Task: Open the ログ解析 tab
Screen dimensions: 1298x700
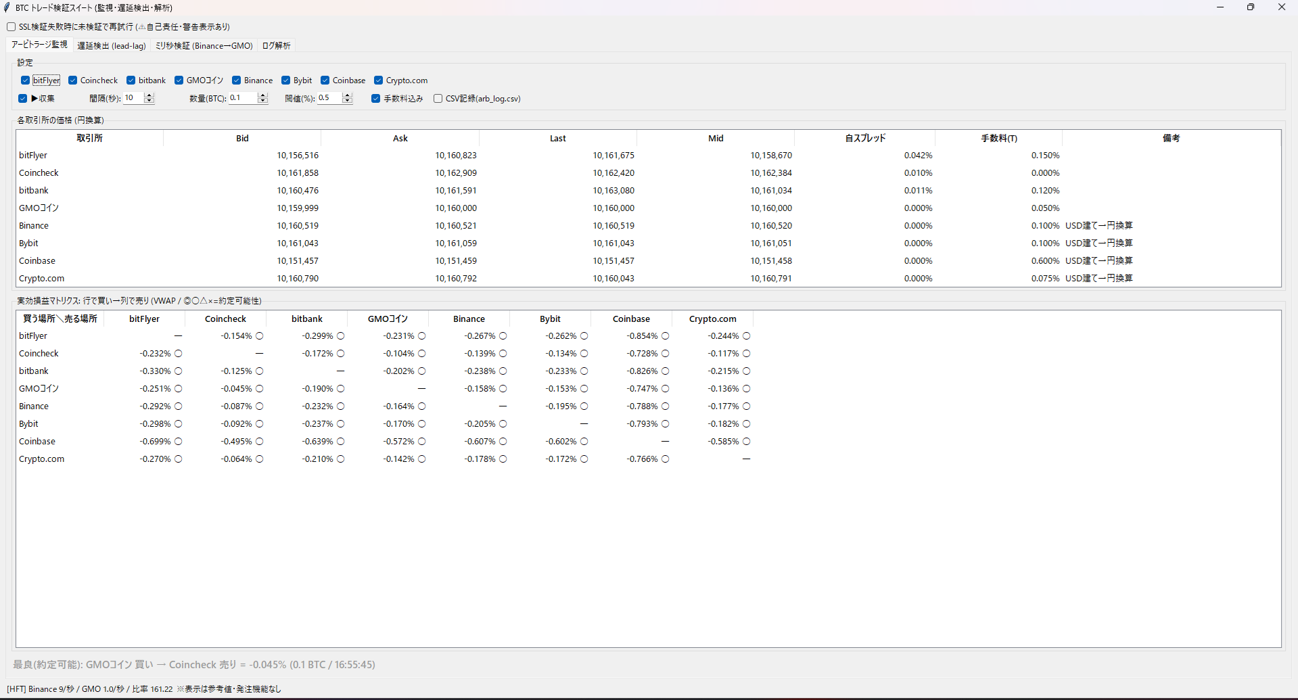Action: click(277, 46)
